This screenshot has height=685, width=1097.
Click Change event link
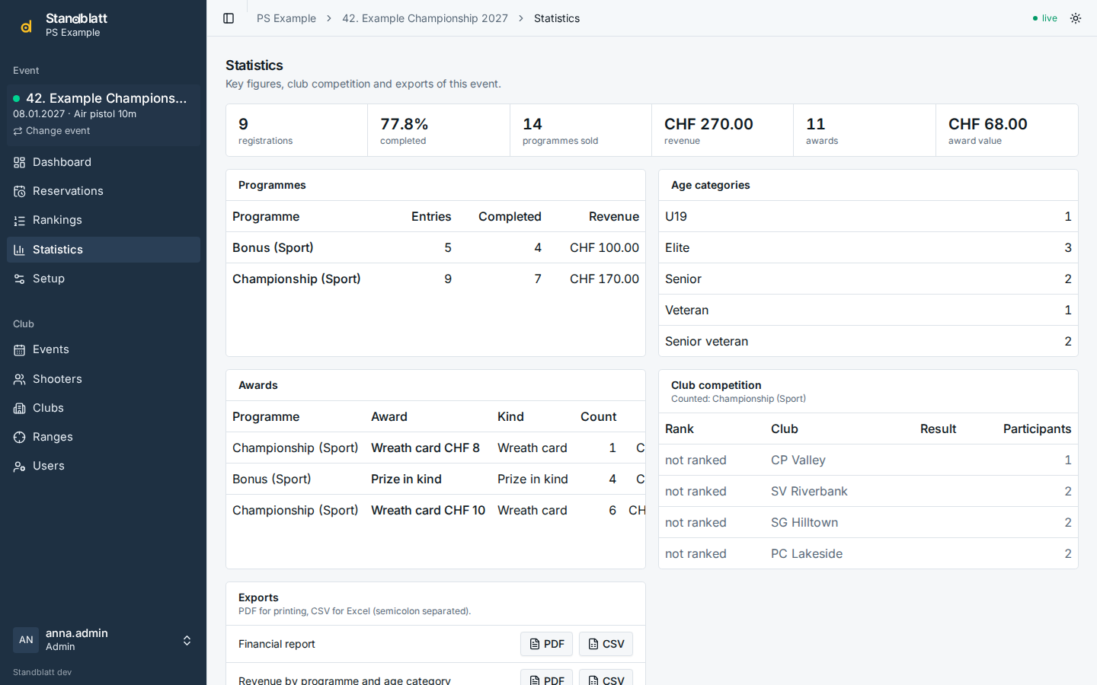pyautogui.click(x=52, y=131)
